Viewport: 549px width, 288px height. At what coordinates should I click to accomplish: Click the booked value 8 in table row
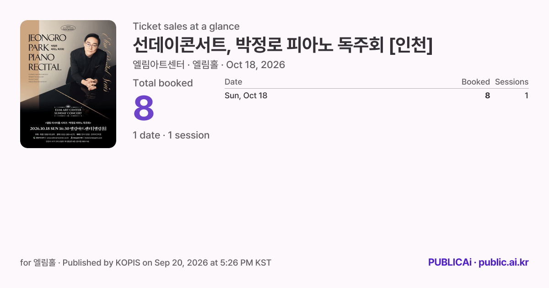(487, 96)
